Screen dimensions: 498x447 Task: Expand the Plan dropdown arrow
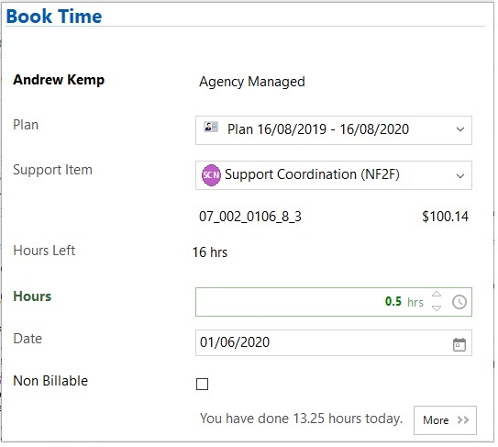(460, 129)
